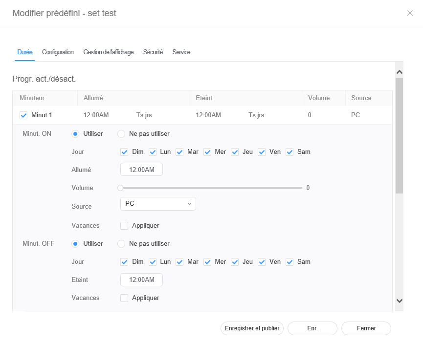Viewport: 423px width, 344px height.
Task: Close the Modifier prédéfini dialog
Action: (x=410, y=13)
